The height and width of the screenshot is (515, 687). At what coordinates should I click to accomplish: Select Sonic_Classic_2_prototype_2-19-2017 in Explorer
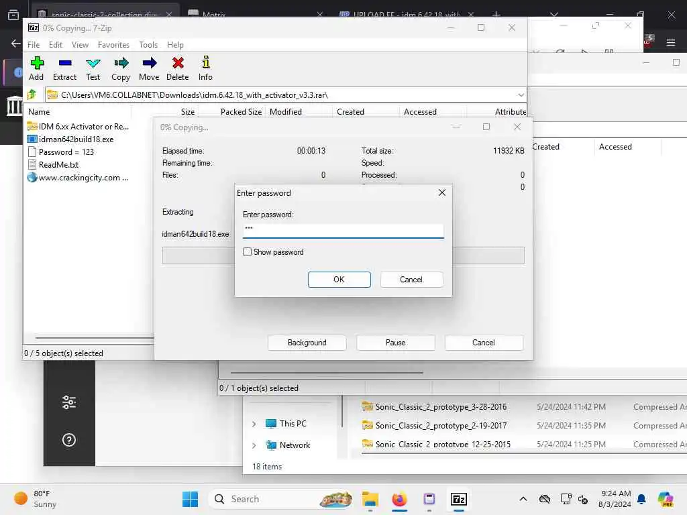coord(441,426)
